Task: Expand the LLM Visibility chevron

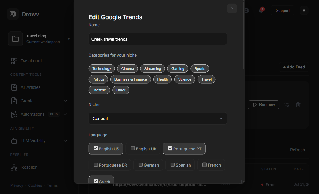Action: 65,141
